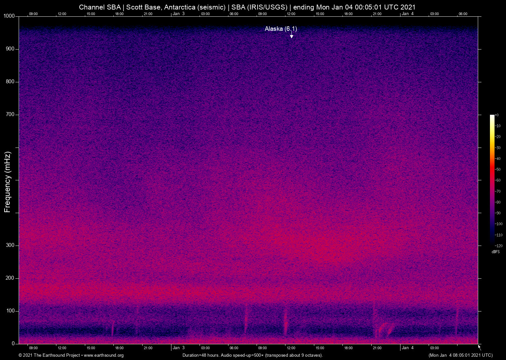Viewport: 506px width, 360px height.
Task: Click the -50 value on the color scale
Action: click(x=498, y=170)
